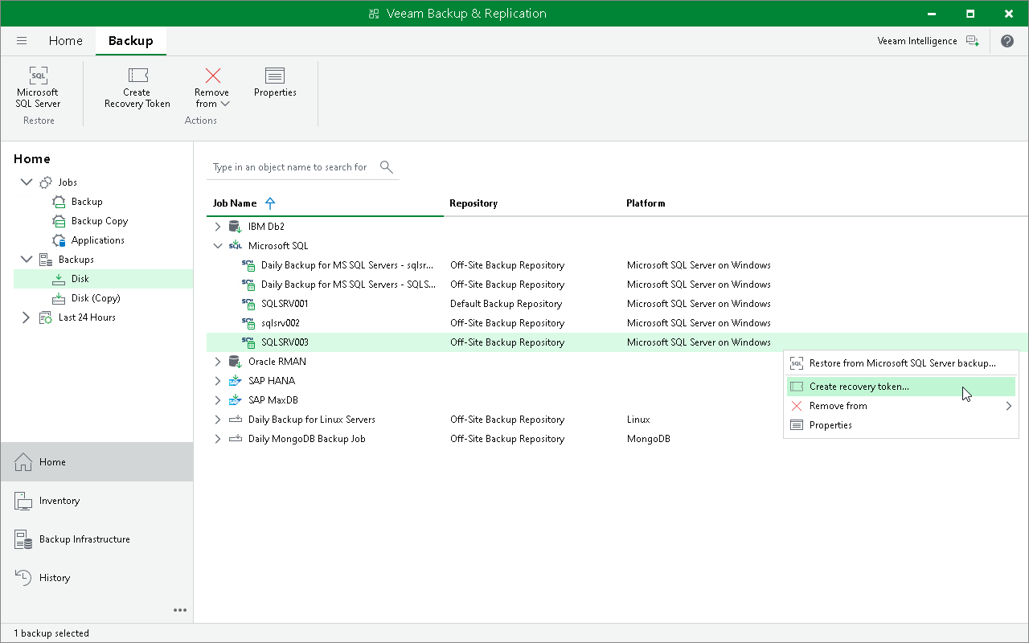Select the sqlsrv002 backup row
This screenshot has height=643, width=1029.
point(617,323)
